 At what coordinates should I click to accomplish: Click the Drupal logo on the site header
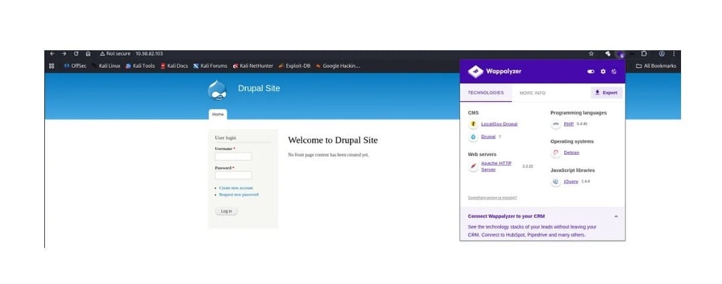pos(217,90)
